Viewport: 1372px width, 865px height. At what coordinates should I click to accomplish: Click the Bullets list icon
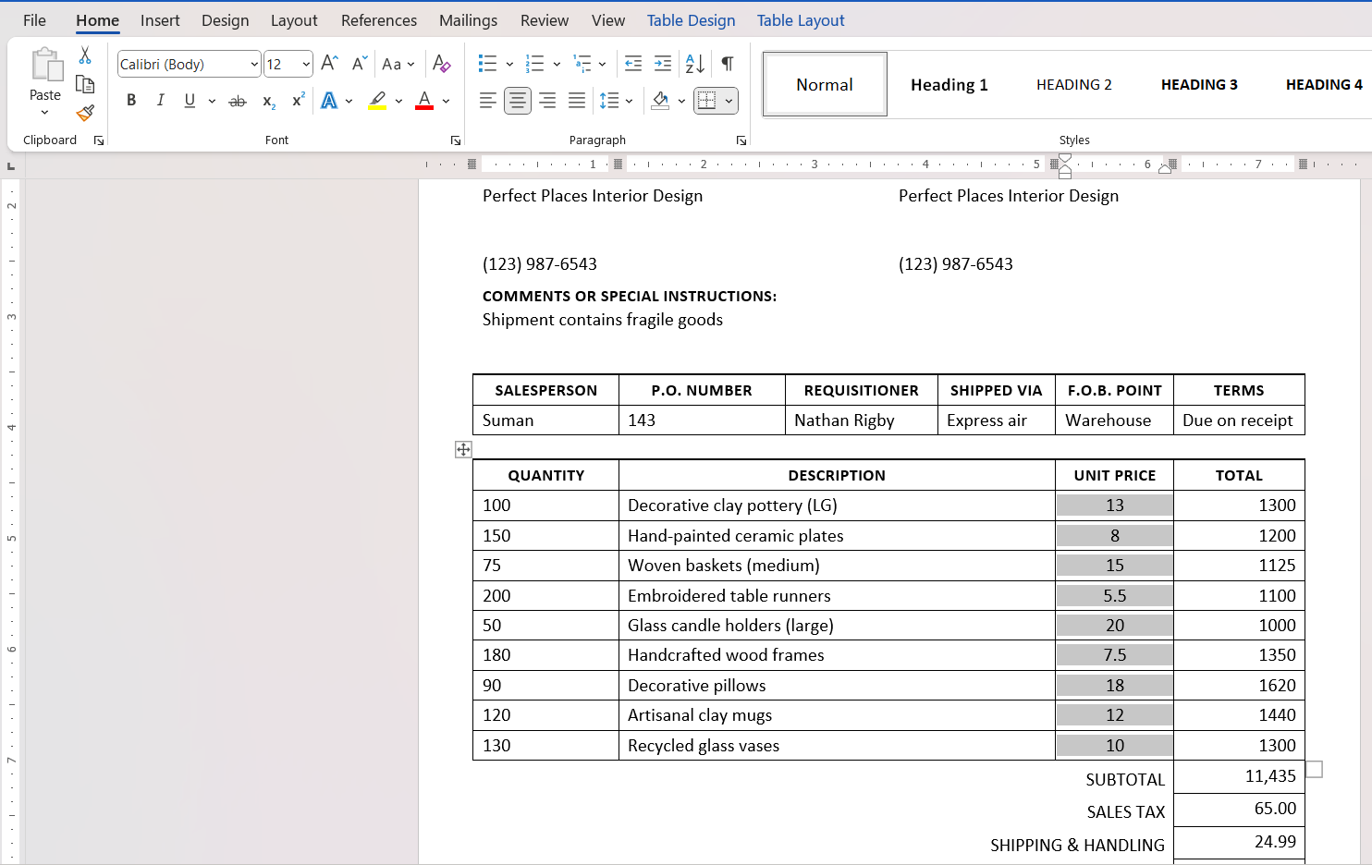point(488,64)
